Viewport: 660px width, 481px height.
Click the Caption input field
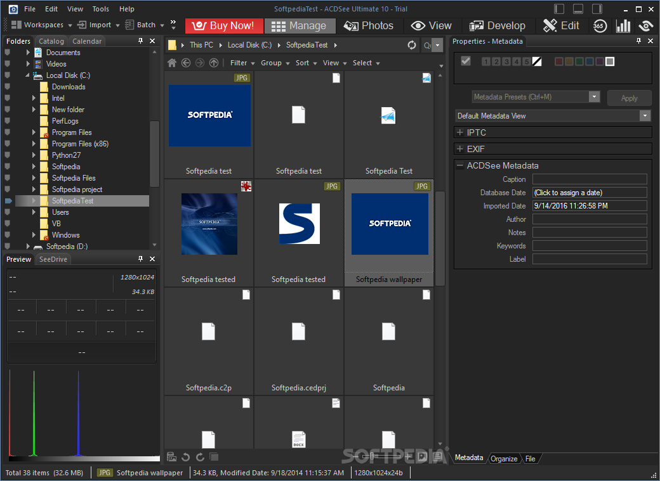pyautogui.click(x=590, y=179)
